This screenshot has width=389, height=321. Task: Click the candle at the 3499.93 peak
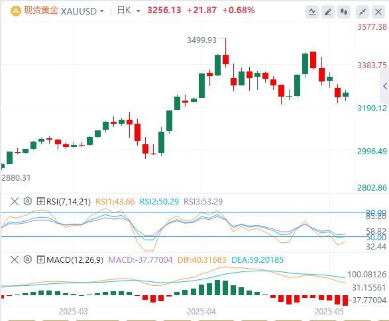225,60
